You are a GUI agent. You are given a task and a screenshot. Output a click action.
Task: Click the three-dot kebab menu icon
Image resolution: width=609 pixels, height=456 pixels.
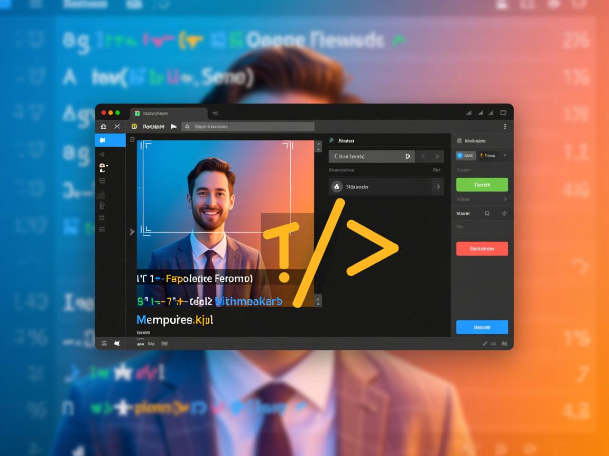point(505,127)
